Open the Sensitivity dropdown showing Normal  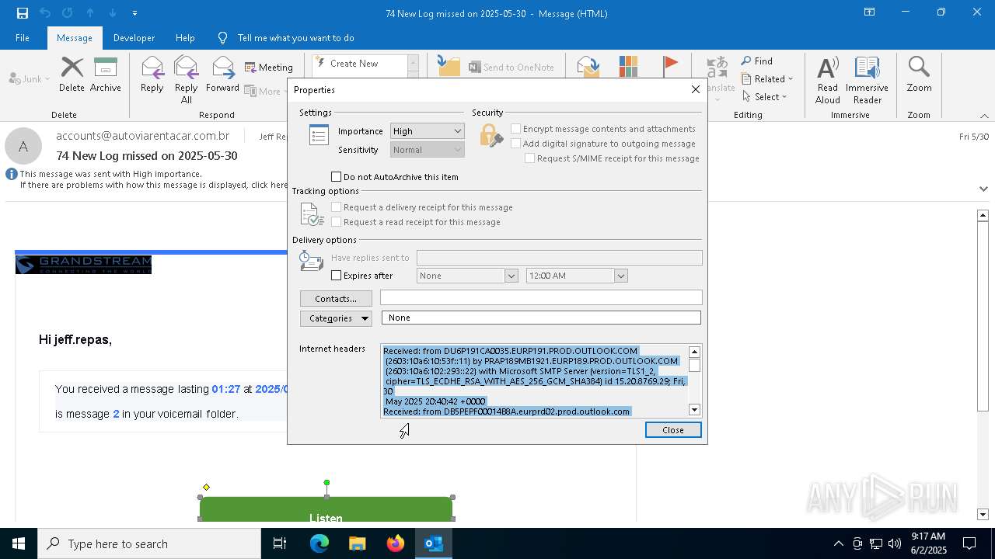[427, 150]
